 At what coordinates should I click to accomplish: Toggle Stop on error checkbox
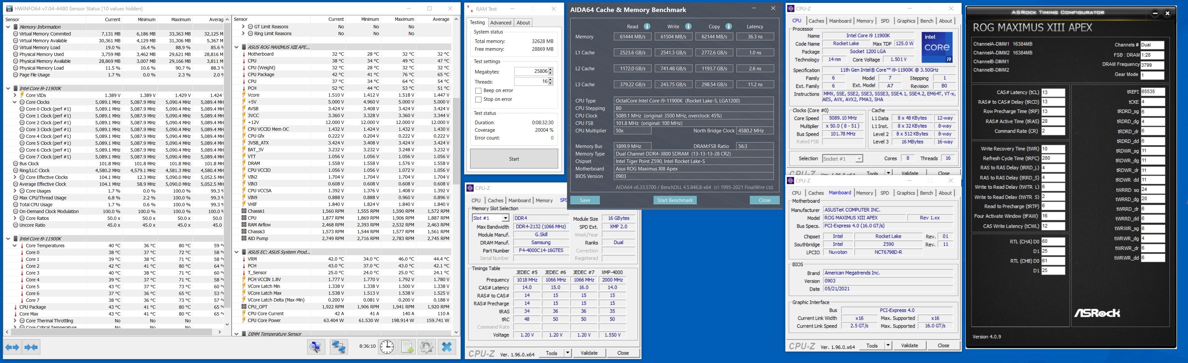click(x=478, y=99)
